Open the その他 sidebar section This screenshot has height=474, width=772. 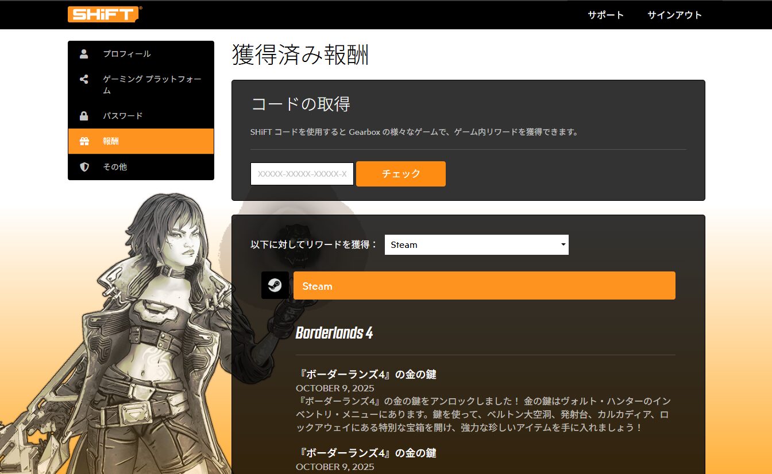point(115,167)
